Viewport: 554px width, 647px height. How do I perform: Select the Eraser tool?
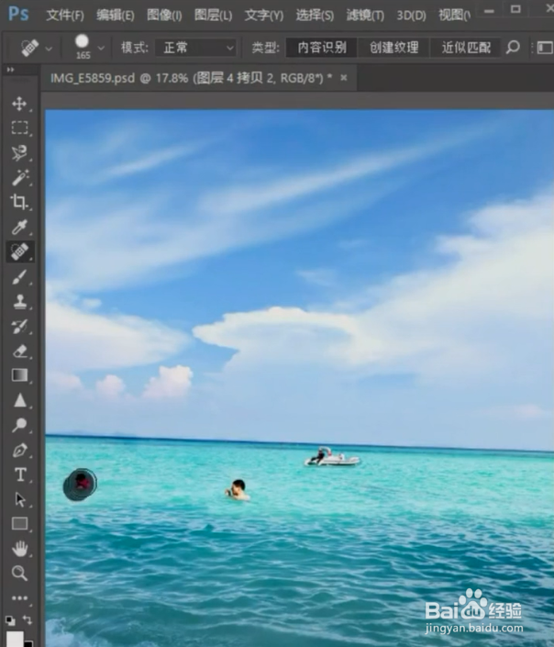click(x=19, y=351)
